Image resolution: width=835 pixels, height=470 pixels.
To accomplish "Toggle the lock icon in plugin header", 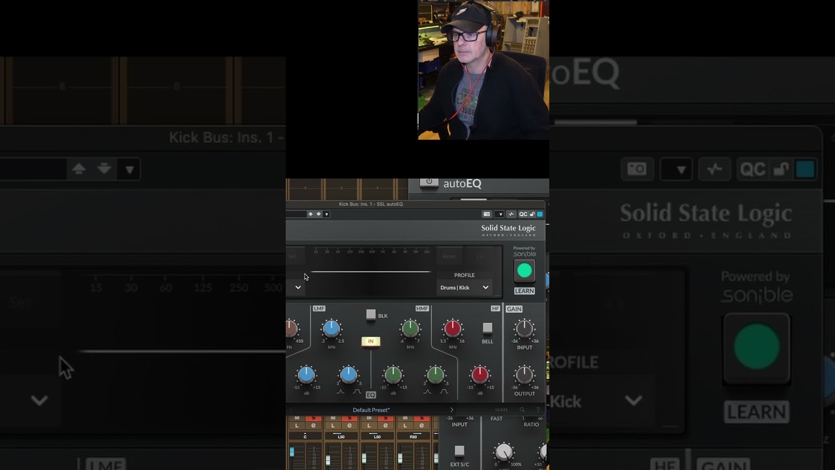I will tap(532, 214).
